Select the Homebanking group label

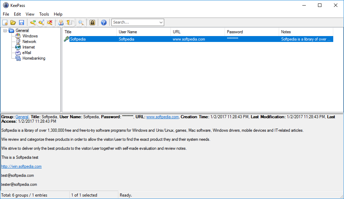[x=34, y=58]
